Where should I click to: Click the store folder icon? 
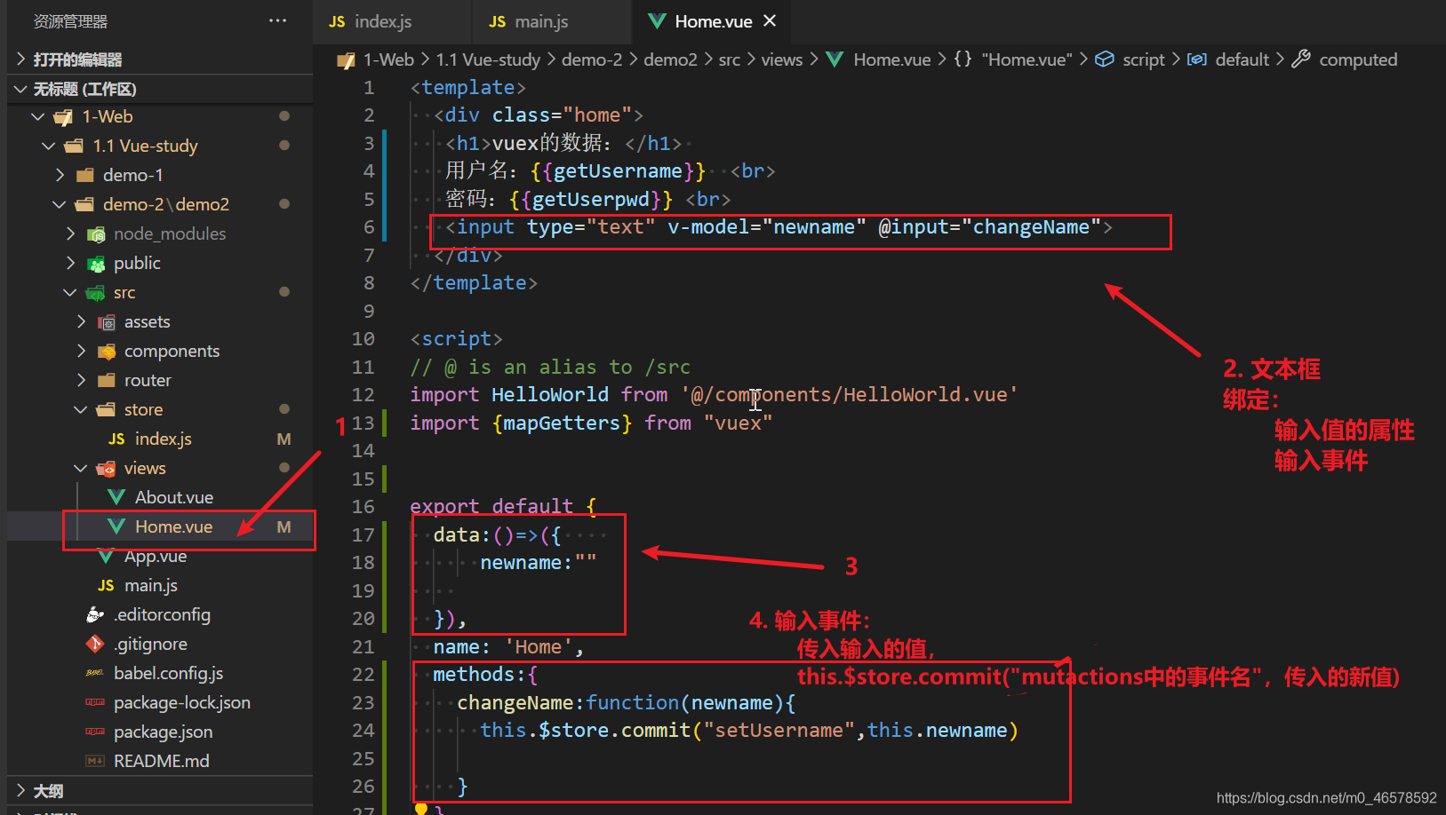[107, 409]
